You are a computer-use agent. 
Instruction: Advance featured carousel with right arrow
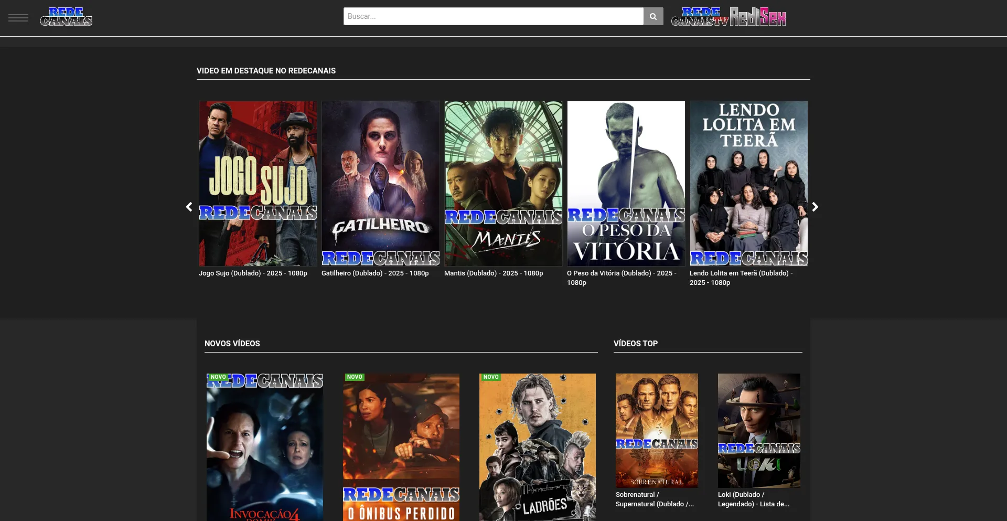tap(815, 207)
